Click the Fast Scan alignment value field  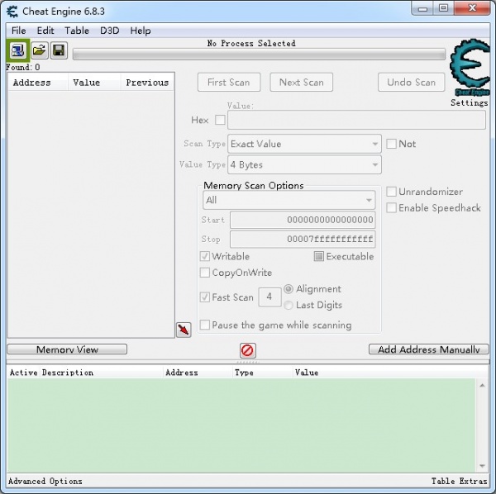coord(269,297)
